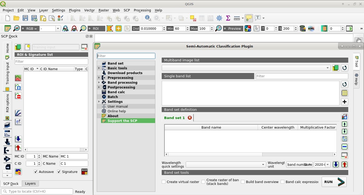Enable Create virtual raster option
This screenshot has width=364, height=195.
coord(164,182)
